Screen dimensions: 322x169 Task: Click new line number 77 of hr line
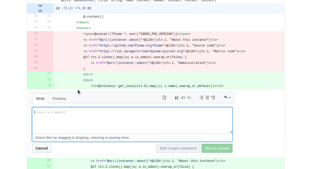click(x=49, y=74)
